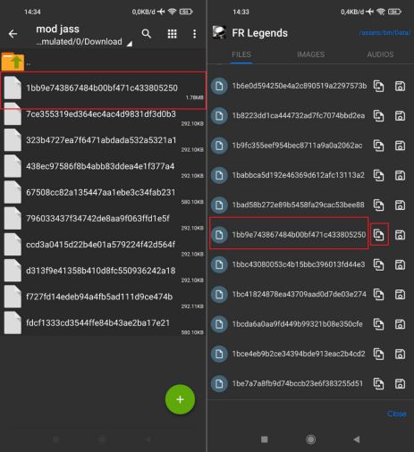This screenshot has width=414, height=452.
Task: Save file 1bce4eb9b2ce34394bde913eac2b4cd2
Action: coord(400,354)
